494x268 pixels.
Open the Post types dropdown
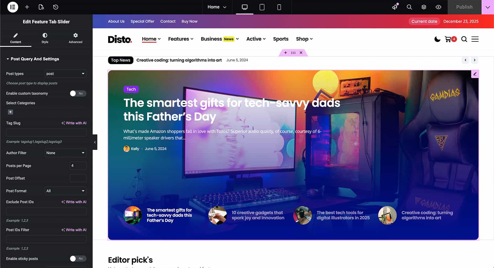pos(66,74)
